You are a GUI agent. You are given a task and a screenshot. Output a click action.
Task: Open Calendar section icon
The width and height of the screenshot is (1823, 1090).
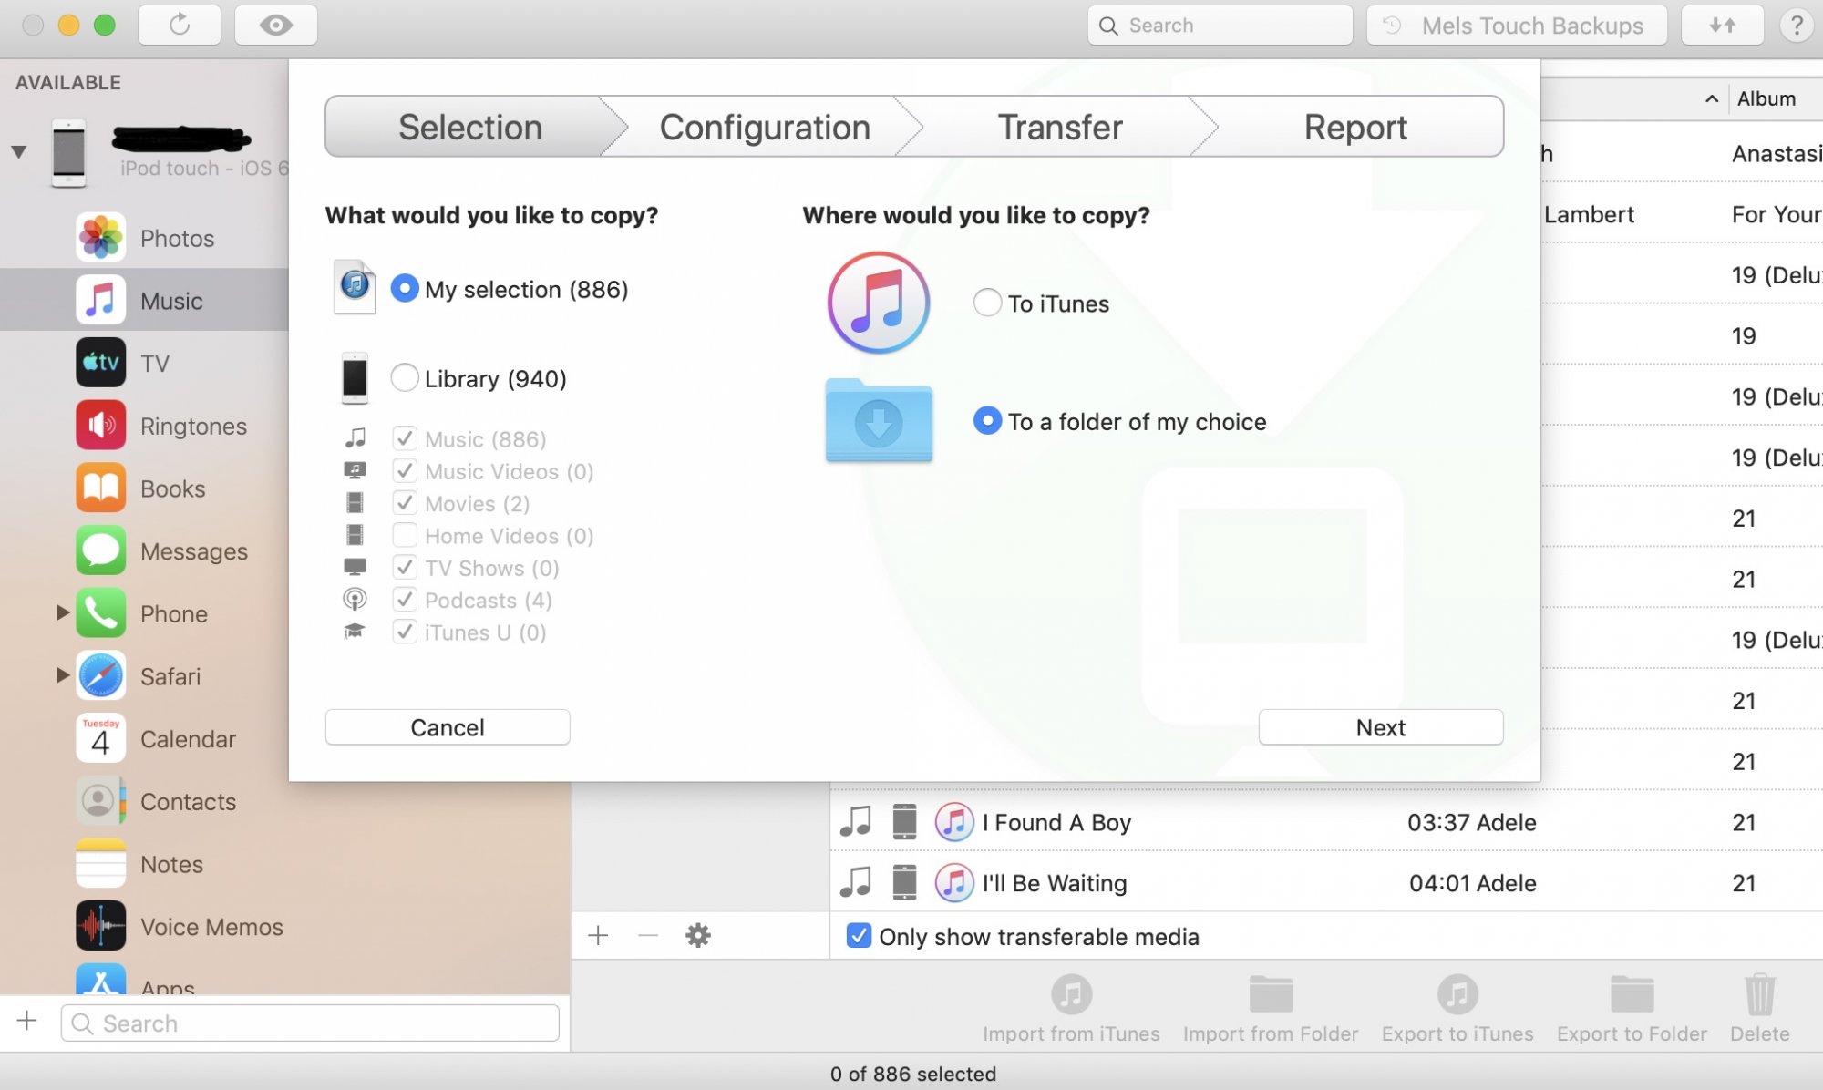click(x=100, y=738)
